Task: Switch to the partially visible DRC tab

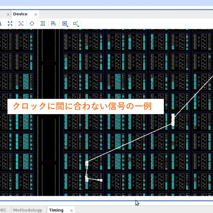Action: (3, 210)
